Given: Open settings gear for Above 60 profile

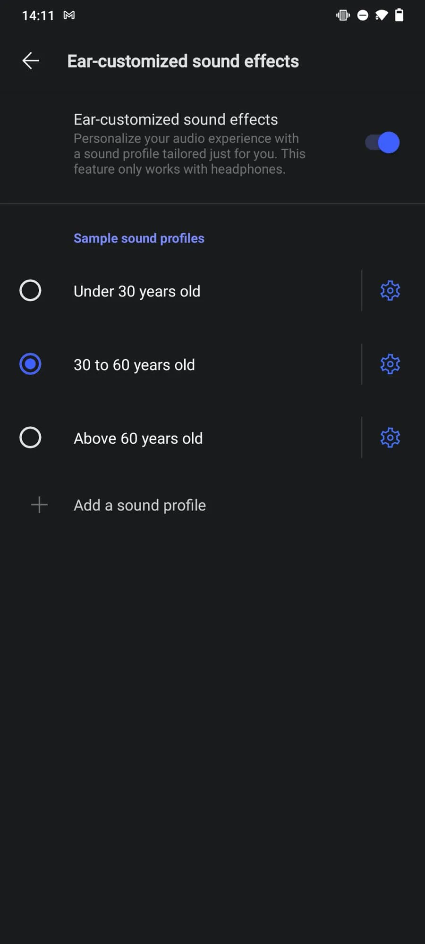Looking at the screenshot, I should tap(390, 438).
